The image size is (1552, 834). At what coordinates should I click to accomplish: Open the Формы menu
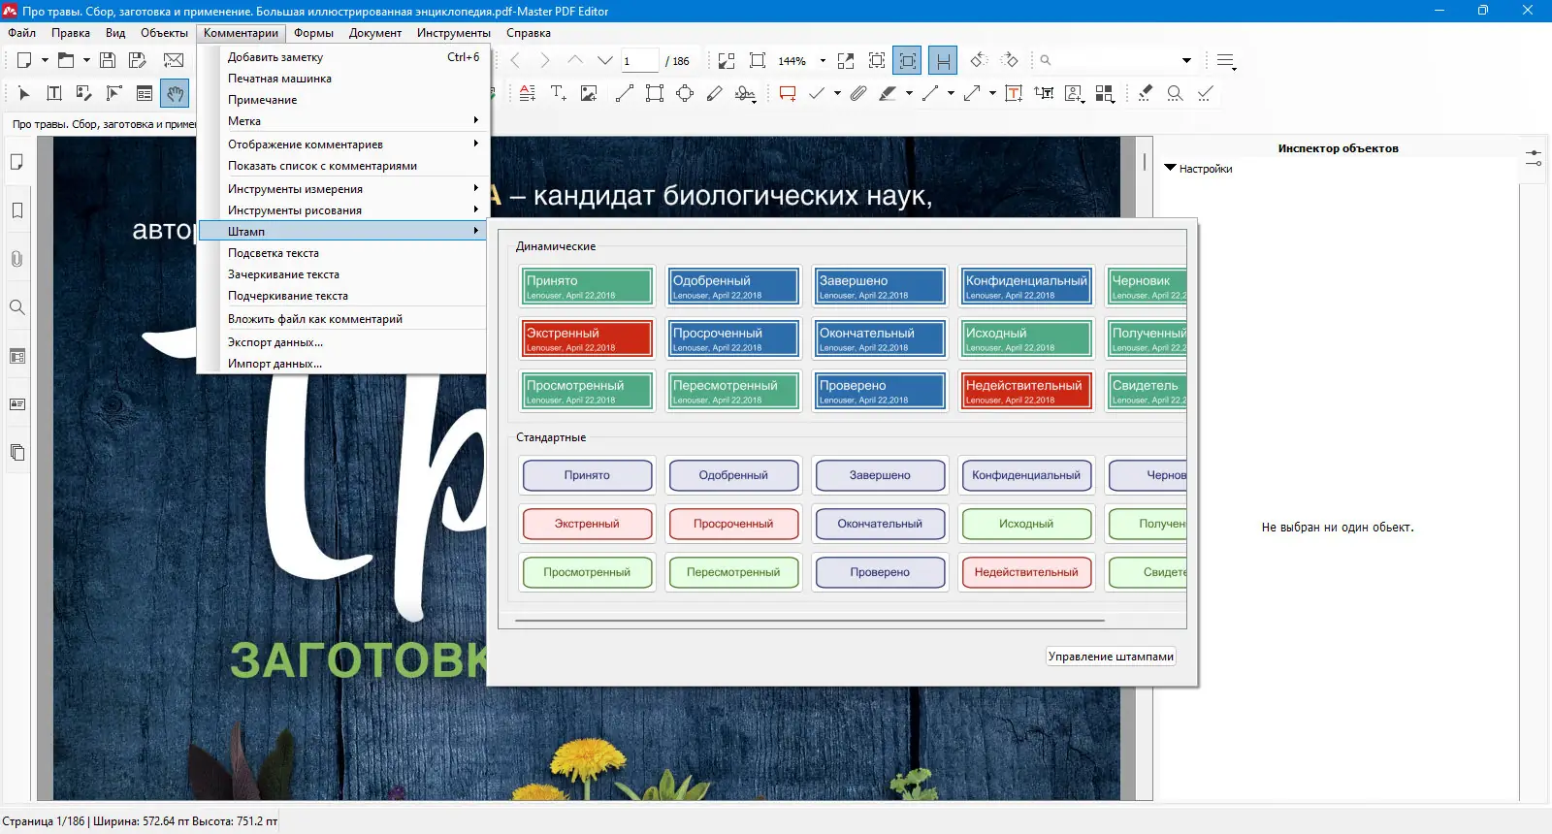point(313,33)
